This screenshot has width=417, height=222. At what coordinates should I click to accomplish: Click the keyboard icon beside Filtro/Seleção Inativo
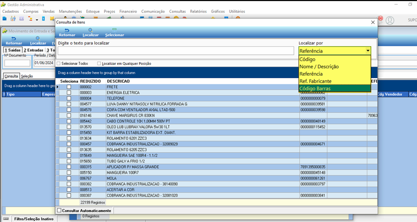6,219
